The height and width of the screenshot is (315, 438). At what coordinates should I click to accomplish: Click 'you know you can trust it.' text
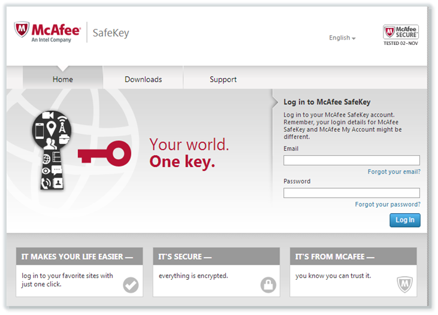pos(333,276)
